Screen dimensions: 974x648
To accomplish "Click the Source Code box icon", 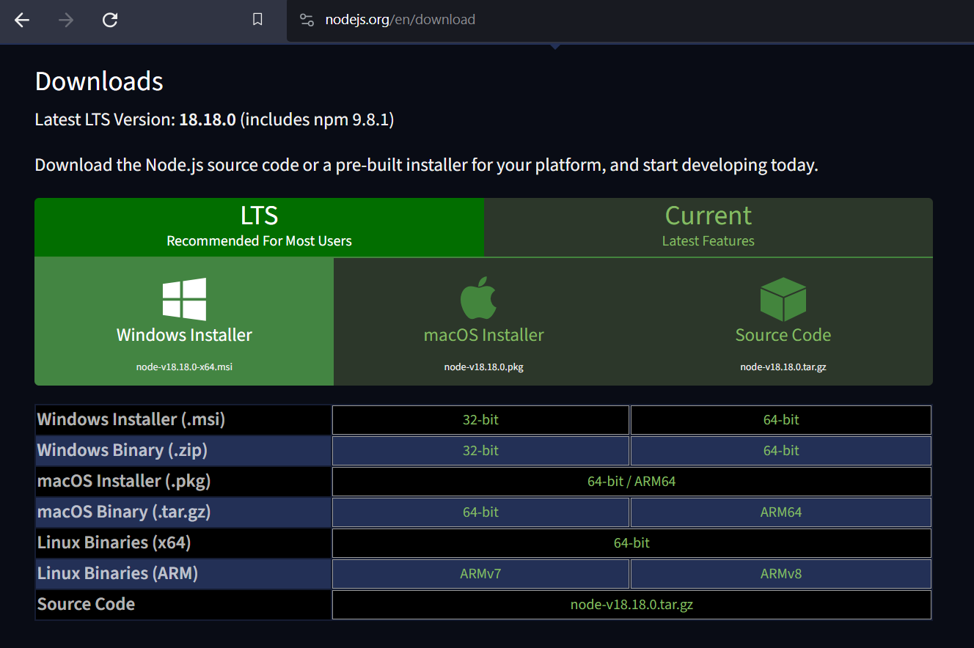I will click(783, 299).
